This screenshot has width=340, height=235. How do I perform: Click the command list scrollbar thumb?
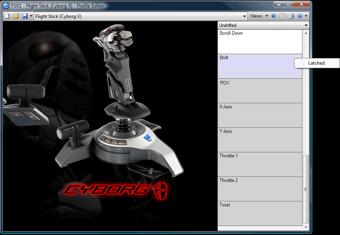coord(306,189)
